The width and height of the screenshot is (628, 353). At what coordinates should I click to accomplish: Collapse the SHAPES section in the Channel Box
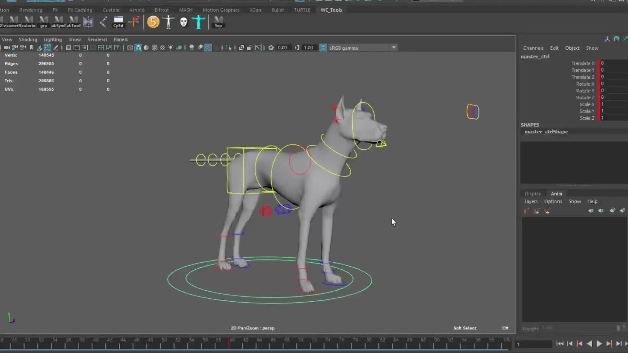(x=530, y=125)
